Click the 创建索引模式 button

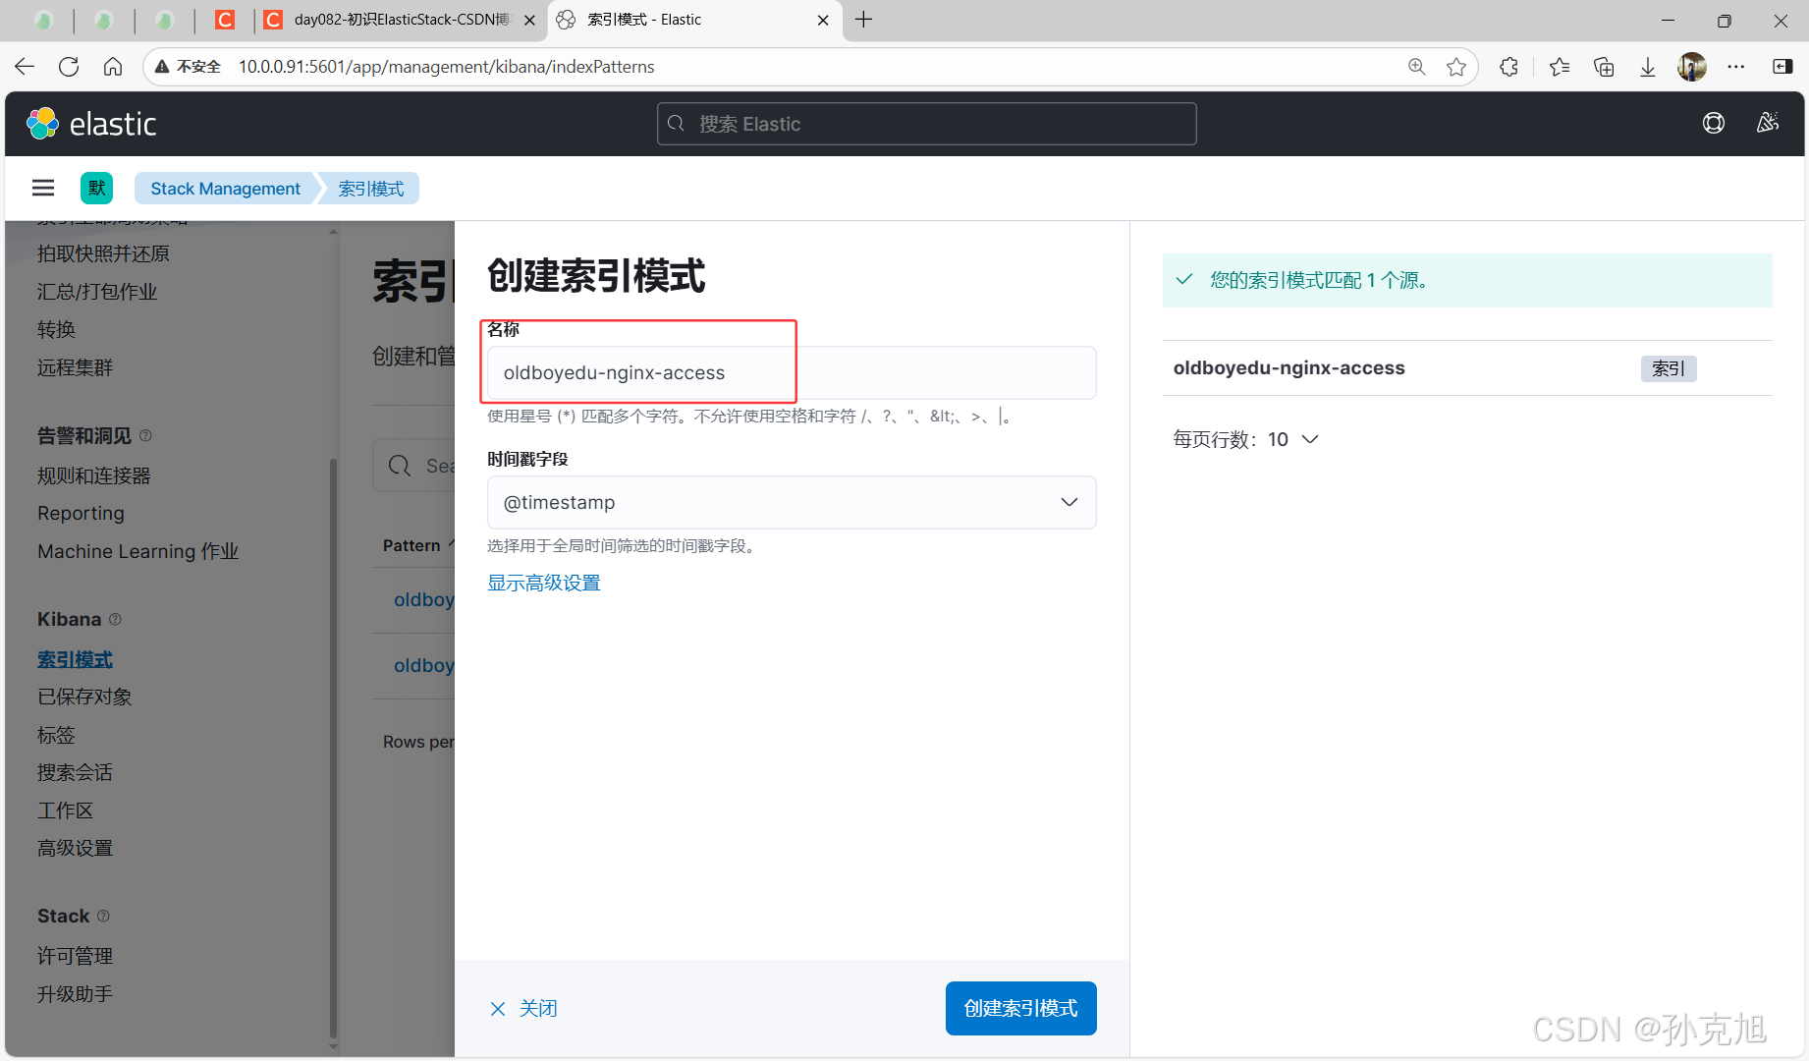tap(1021, 1008)
